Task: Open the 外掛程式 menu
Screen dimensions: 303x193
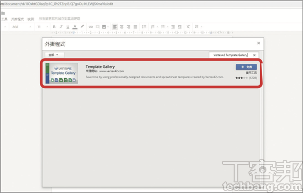Action: click(x=17, y=19)
